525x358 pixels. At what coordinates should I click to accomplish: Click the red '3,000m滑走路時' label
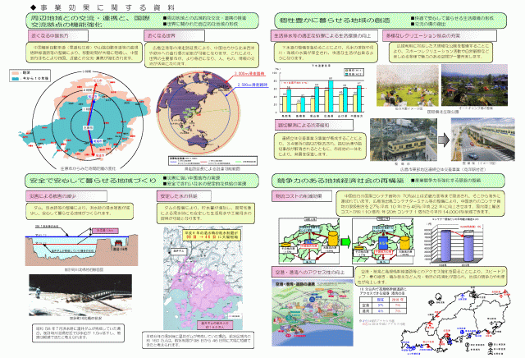coord(249,73)
